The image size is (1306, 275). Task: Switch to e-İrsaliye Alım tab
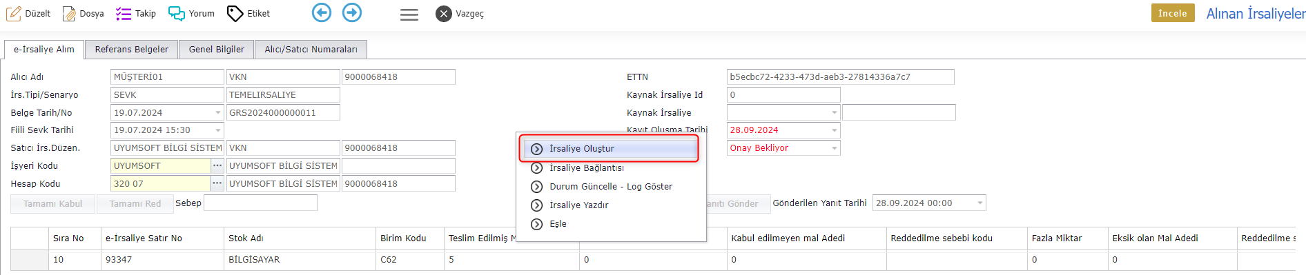click(44, 49)
